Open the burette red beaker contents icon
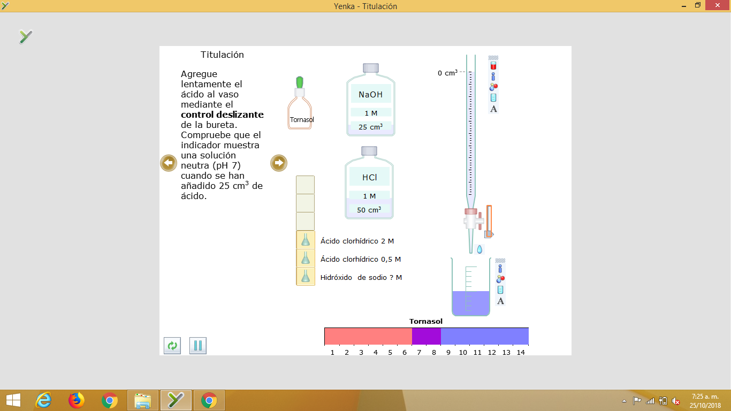 point(493,66)
